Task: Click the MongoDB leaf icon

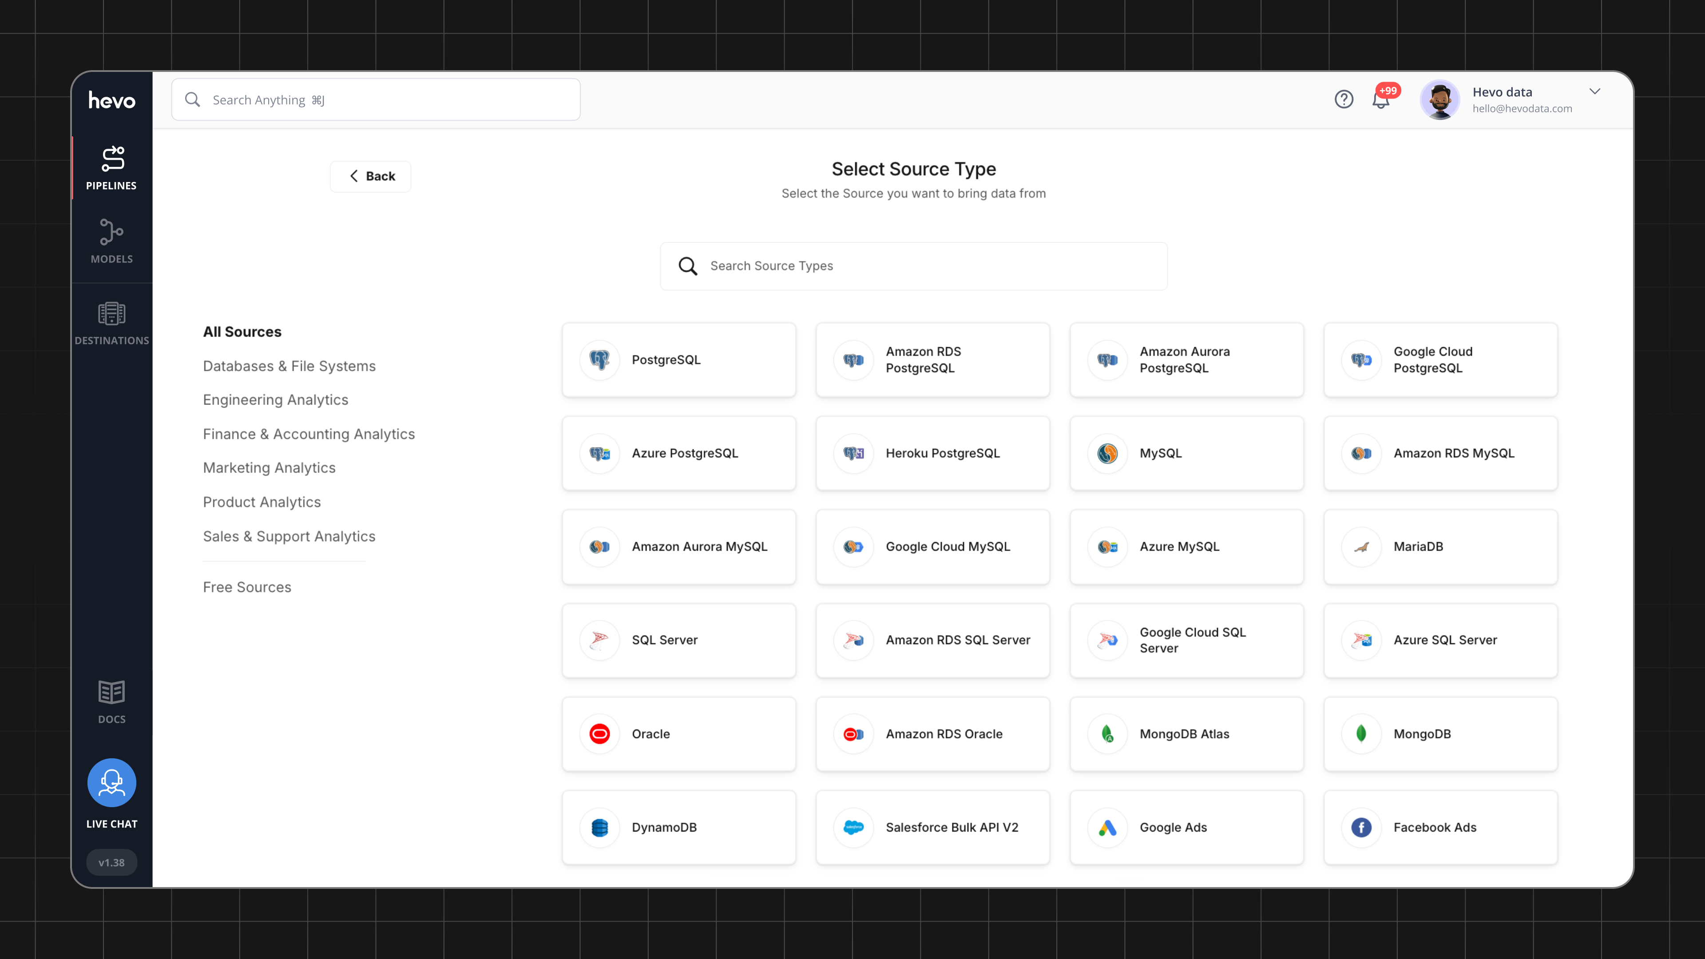Action: (1361, 734)
